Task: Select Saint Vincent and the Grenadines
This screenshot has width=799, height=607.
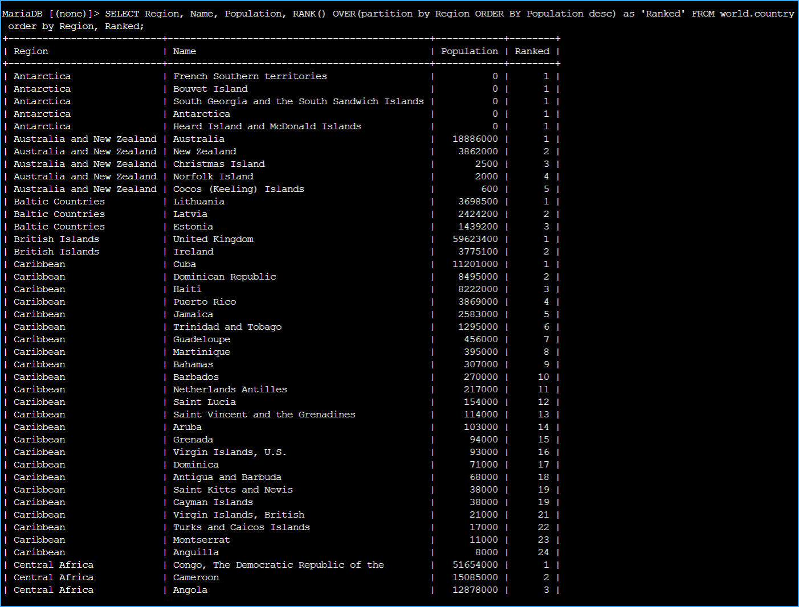Action: [264, 415]
